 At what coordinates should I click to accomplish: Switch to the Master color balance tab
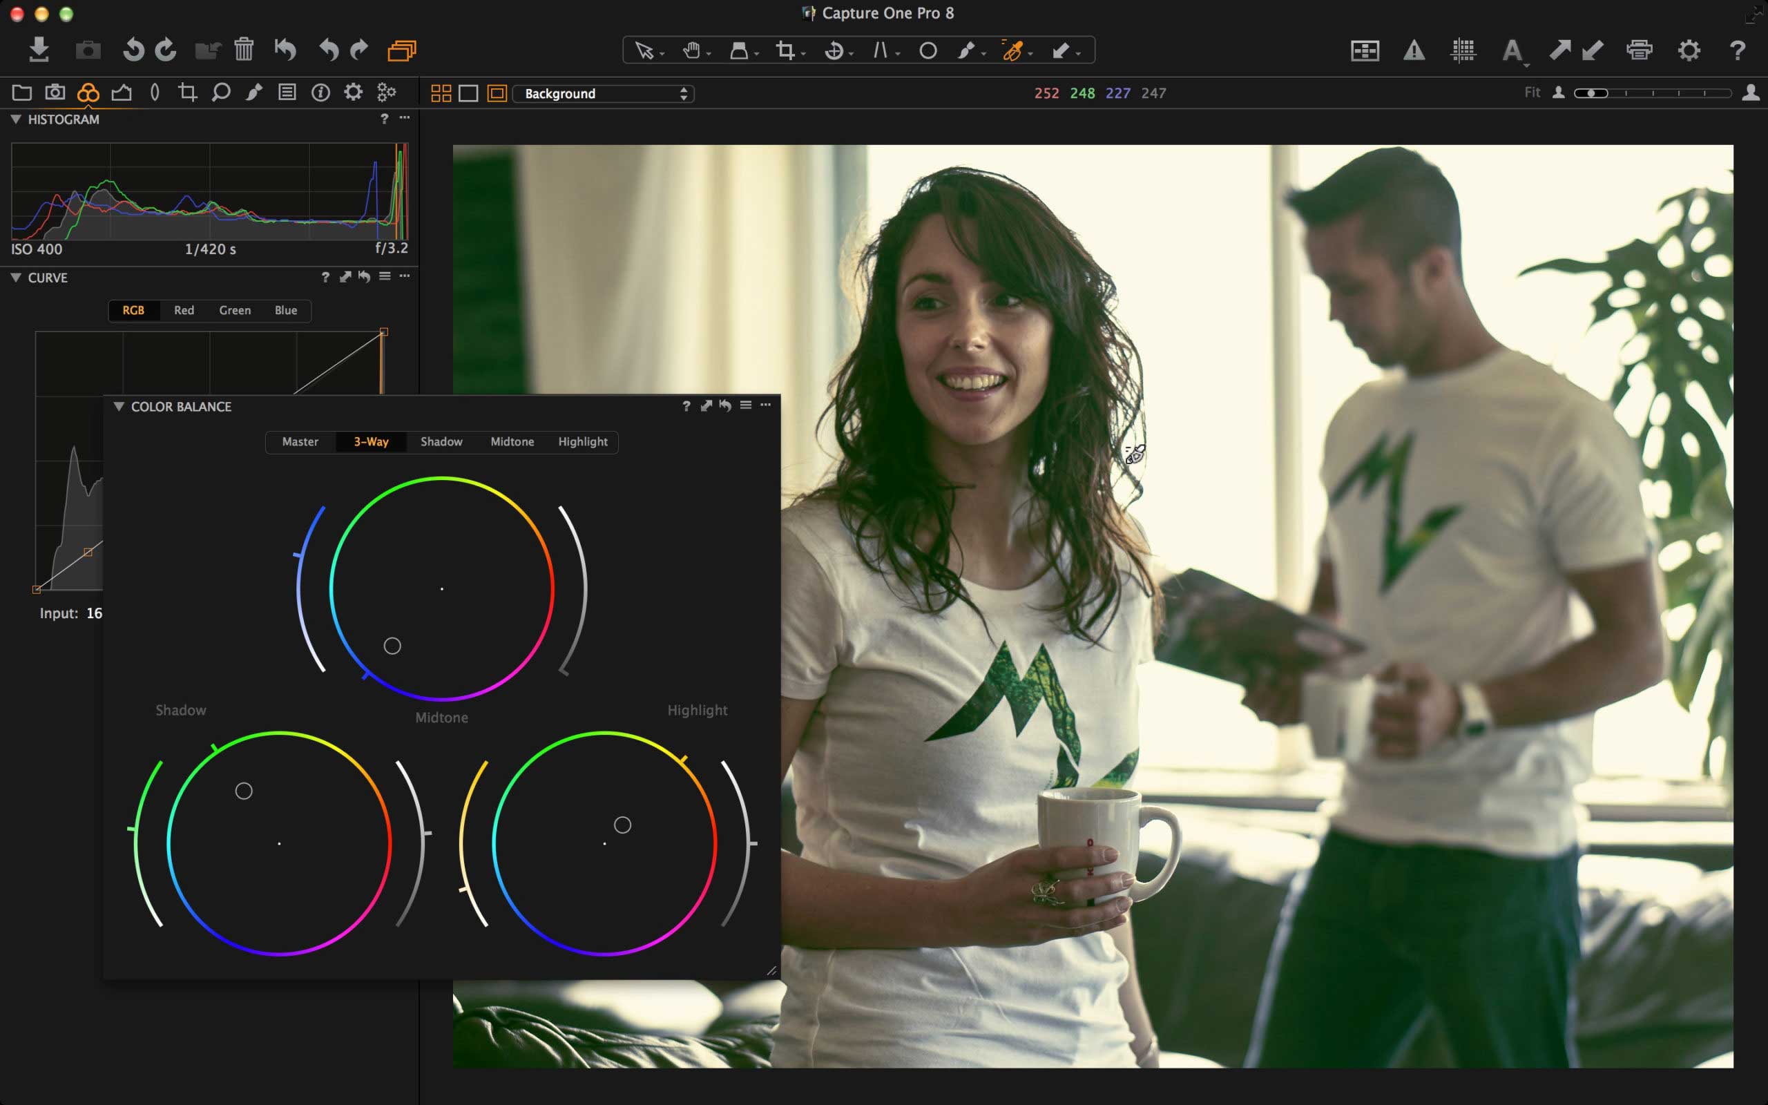[x=300, y=442]
